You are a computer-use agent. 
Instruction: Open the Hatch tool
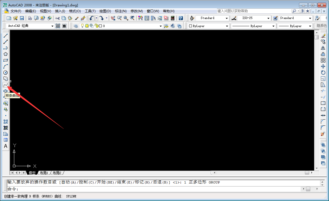[6, 122]
